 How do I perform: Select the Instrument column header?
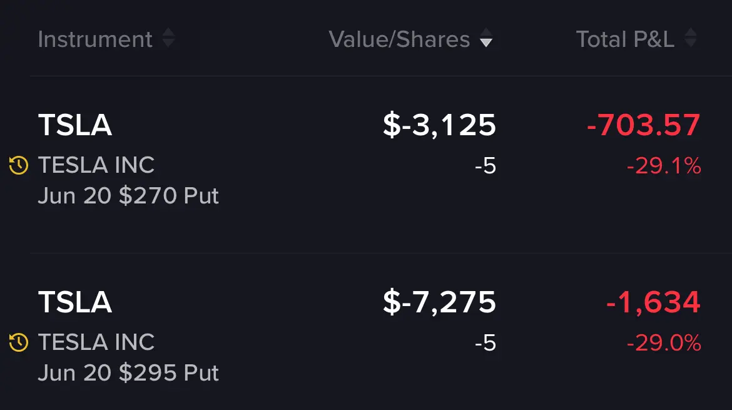pyautogui.click(x=95, y=39)
